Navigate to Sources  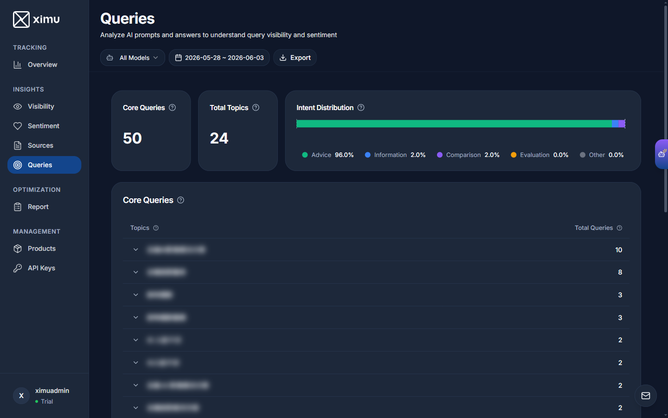point(44,145)
